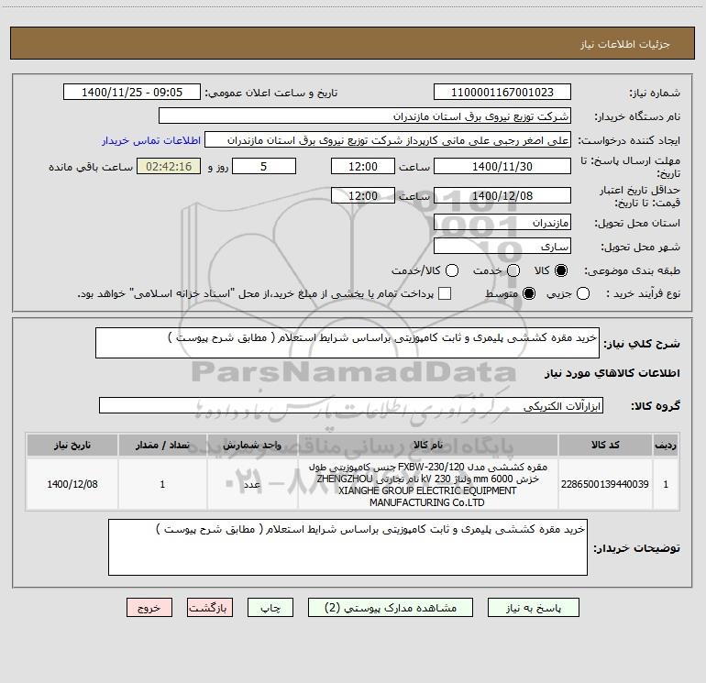This screenshot has height=683, width=706.
Task: Click the نوع فرآیند خرید label
Action: [643, 294]
